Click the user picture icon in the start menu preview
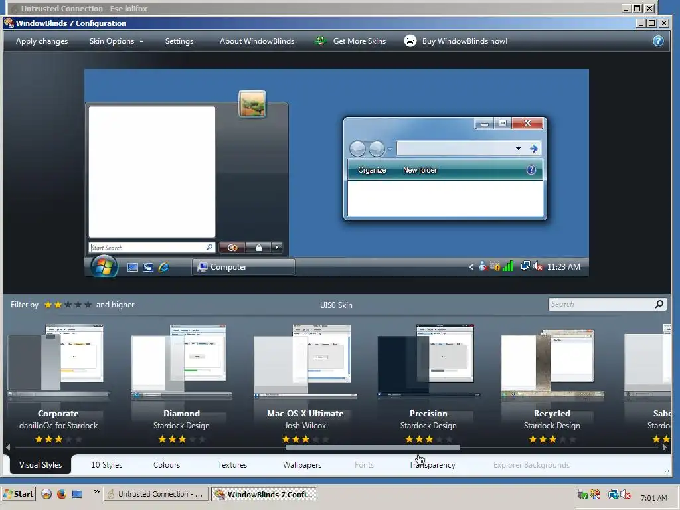680x510 pixels. tap(252, 104)
